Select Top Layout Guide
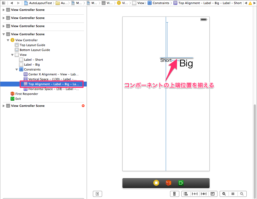 click(x=32, y=45)
